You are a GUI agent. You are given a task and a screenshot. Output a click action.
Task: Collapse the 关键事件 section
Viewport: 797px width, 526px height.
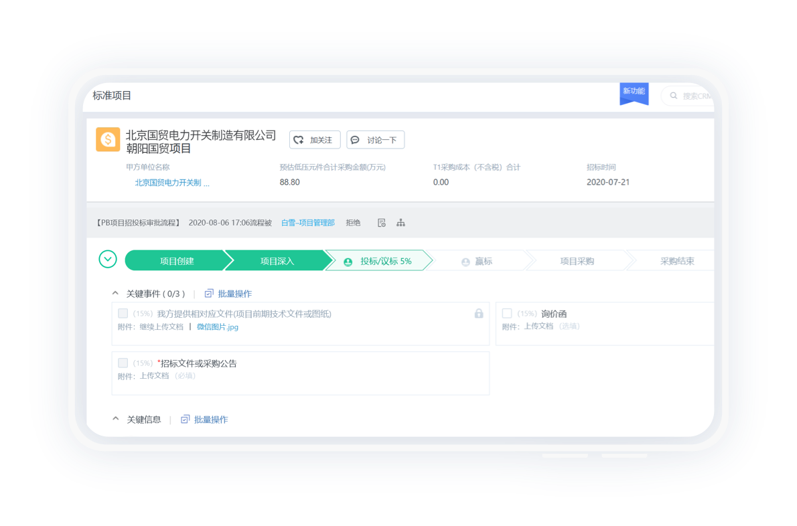pyautogui.click(x=116, y=294)
